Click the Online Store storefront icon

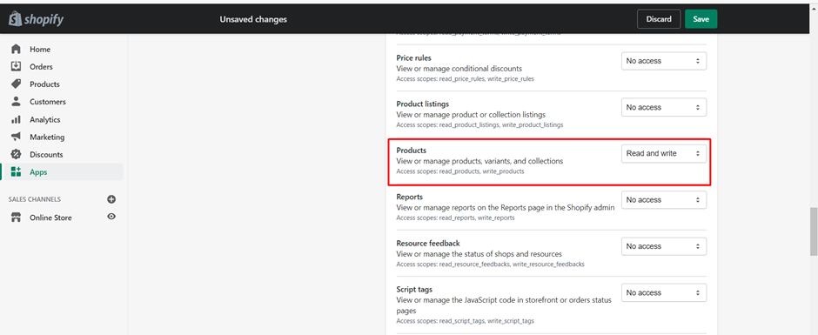click(17, 218)
